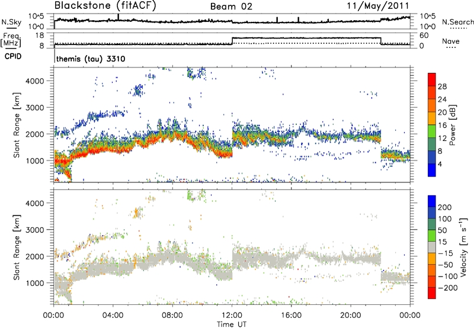Click the "28" power colorbar tick
Image resolution: width=474 pixels, height=328 pixels.
(442, 86)
